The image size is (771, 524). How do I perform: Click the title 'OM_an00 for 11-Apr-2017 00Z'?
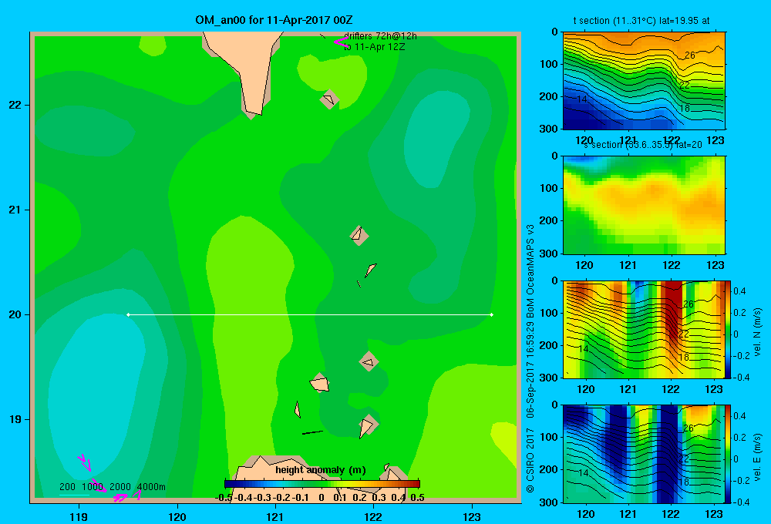pos(274,20)
